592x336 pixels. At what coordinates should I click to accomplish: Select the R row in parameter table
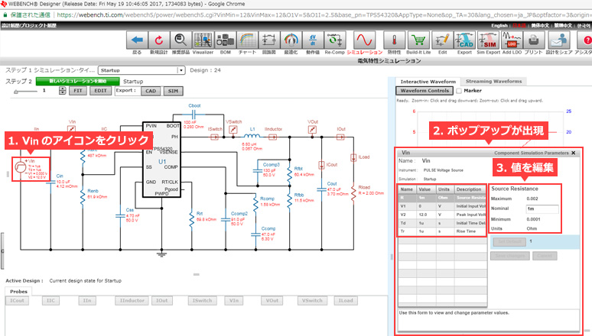(442, 198)
